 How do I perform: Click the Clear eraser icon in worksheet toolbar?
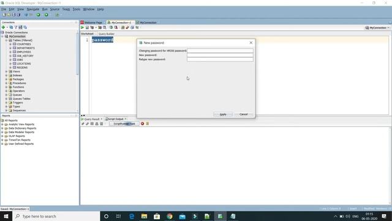click(127, 27)
